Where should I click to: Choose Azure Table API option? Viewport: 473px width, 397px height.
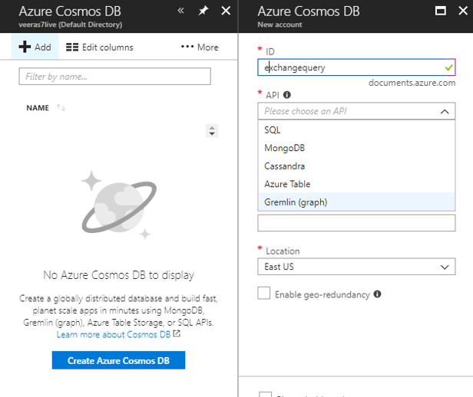[x=356, y=184]
